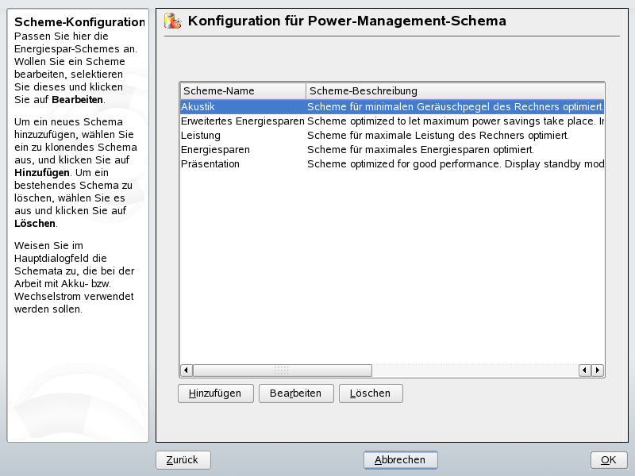
Task: Click the left arrow at the scrollbar's right end
Action: pyautogui.click(x=585, y=370)
